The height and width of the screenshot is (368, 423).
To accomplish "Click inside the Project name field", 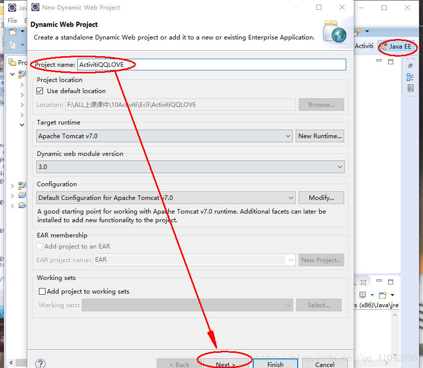I will (202, 64).
